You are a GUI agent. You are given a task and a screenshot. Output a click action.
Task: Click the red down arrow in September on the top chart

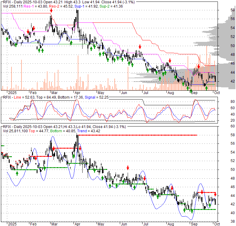198,66
